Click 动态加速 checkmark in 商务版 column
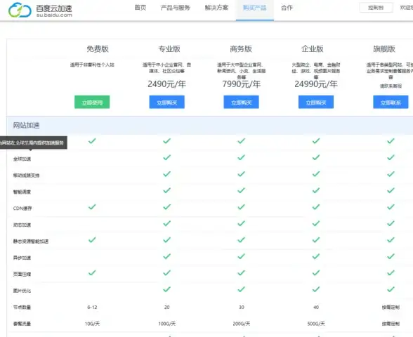This screenshot has width=413, height=337. (242, 223)
